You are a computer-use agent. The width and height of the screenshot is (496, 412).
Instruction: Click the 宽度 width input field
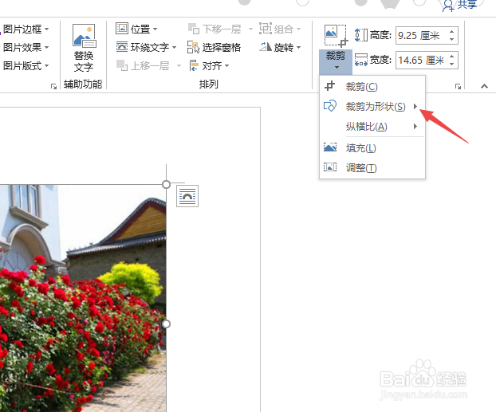point(427,60)
